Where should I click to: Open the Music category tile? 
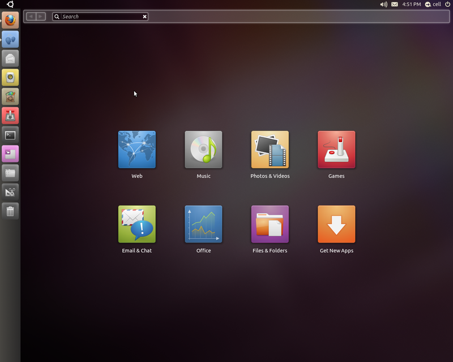pos(203,149)
